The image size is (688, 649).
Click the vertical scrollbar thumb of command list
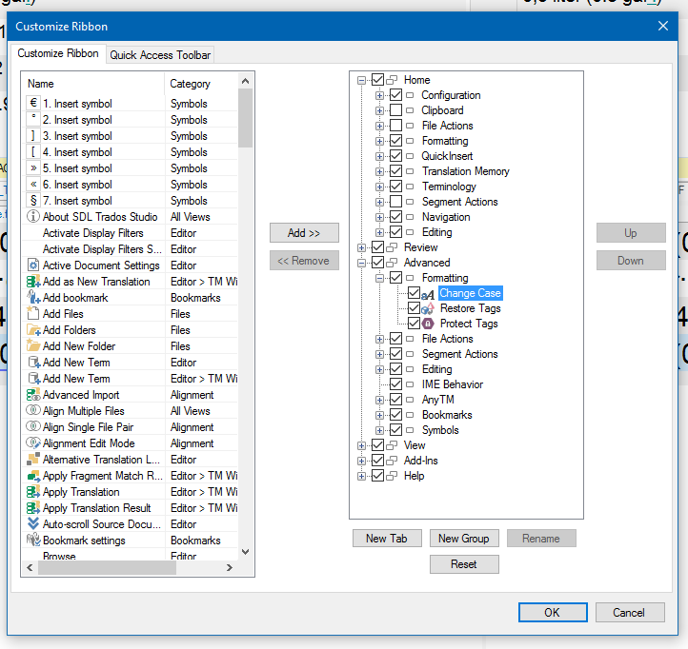[245, 118]
